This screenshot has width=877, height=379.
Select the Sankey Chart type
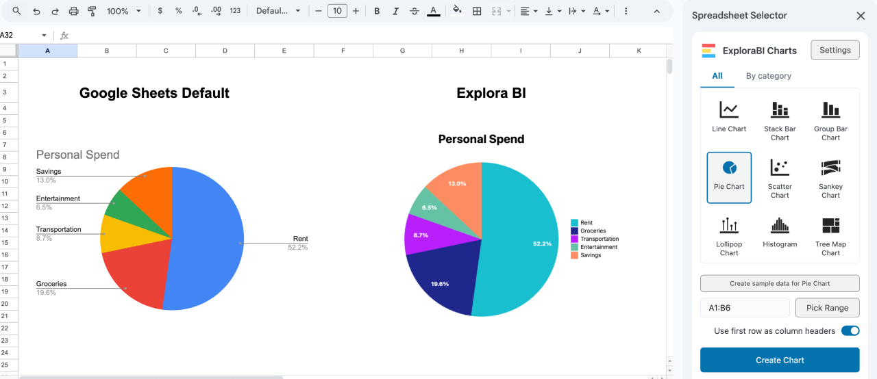pyautogui.click(x=830, y=178)
